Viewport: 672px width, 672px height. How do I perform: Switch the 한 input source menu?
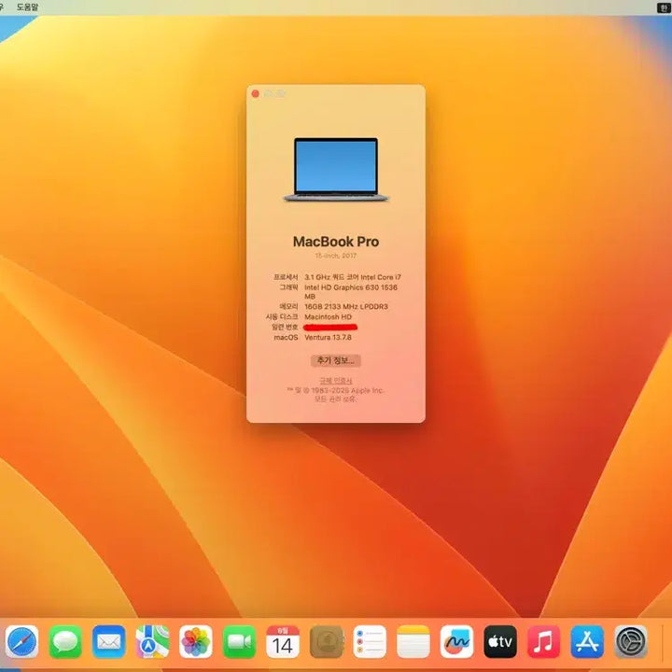tap(664, 7)
